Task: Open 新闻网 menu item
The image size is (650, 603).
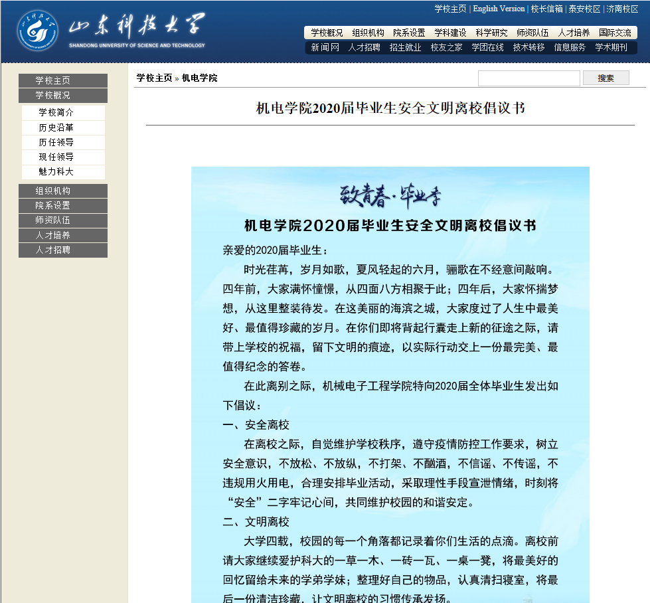Action: pyautogui.click(x=325, y=48)
